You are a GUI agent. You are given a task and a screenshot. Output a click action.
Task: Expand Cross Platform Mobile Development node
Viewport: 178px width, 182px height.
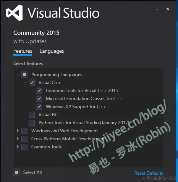(18, 139)
